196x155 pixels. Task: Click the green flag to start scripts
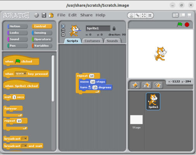click(180, 24)
